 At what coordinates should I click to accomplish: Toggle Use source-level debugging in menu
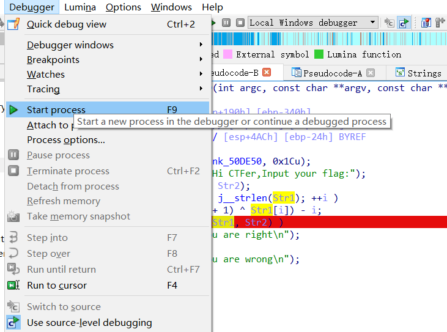point(89,322)
